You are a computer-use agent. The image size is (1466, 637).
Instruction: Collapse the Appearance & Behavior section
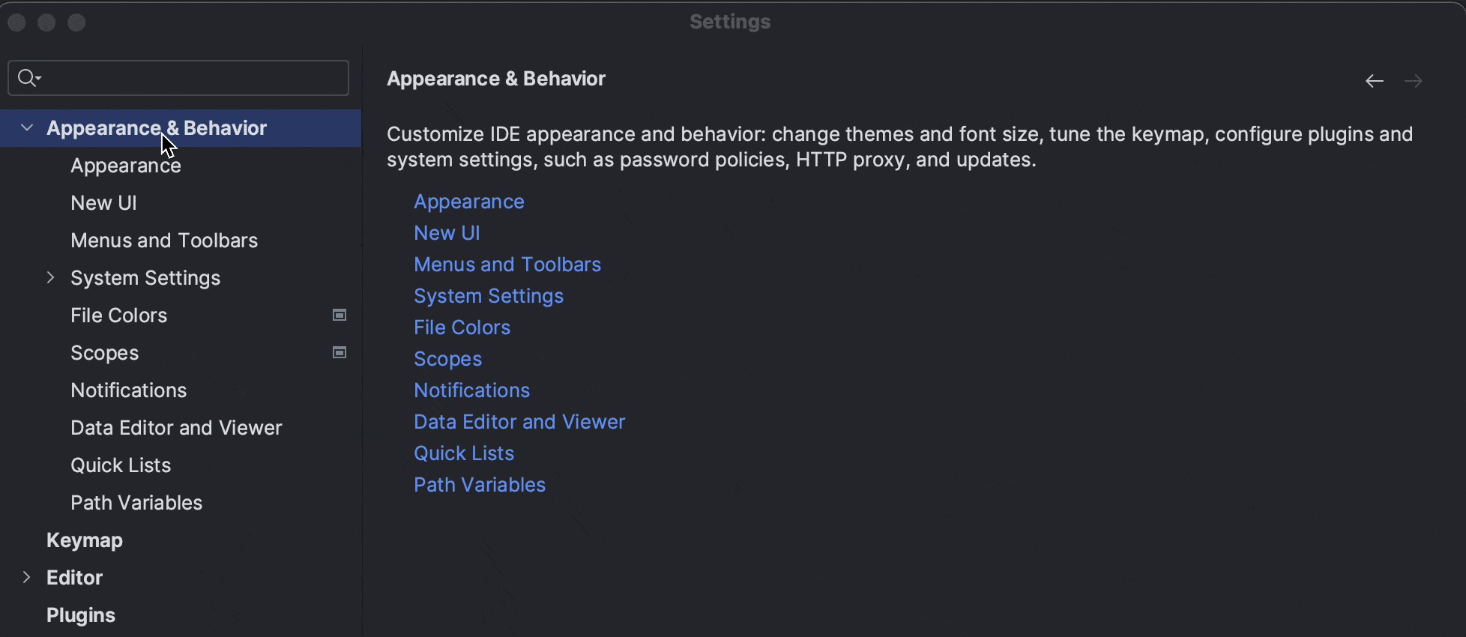click(x=27, y=128)
